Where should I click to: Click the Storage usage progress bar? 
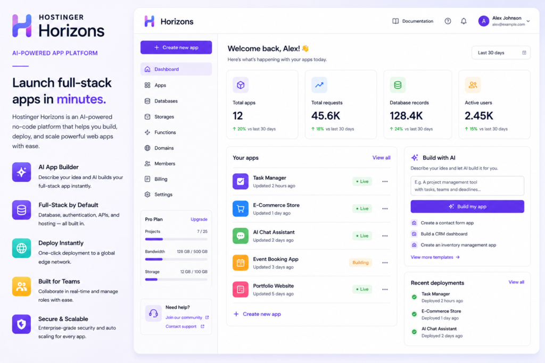(x=176, y=280)
